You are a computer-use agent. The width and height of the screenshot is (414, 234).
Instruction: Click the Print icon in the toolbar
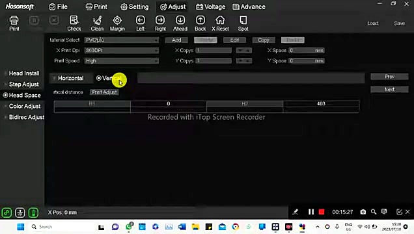(14, 23)
